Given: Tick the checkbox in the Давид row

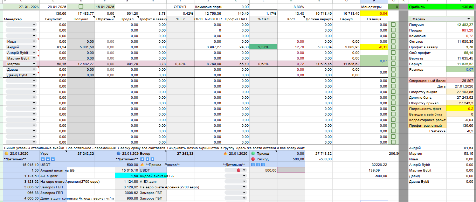Looking at the screenshot, I should click(393, 69).
